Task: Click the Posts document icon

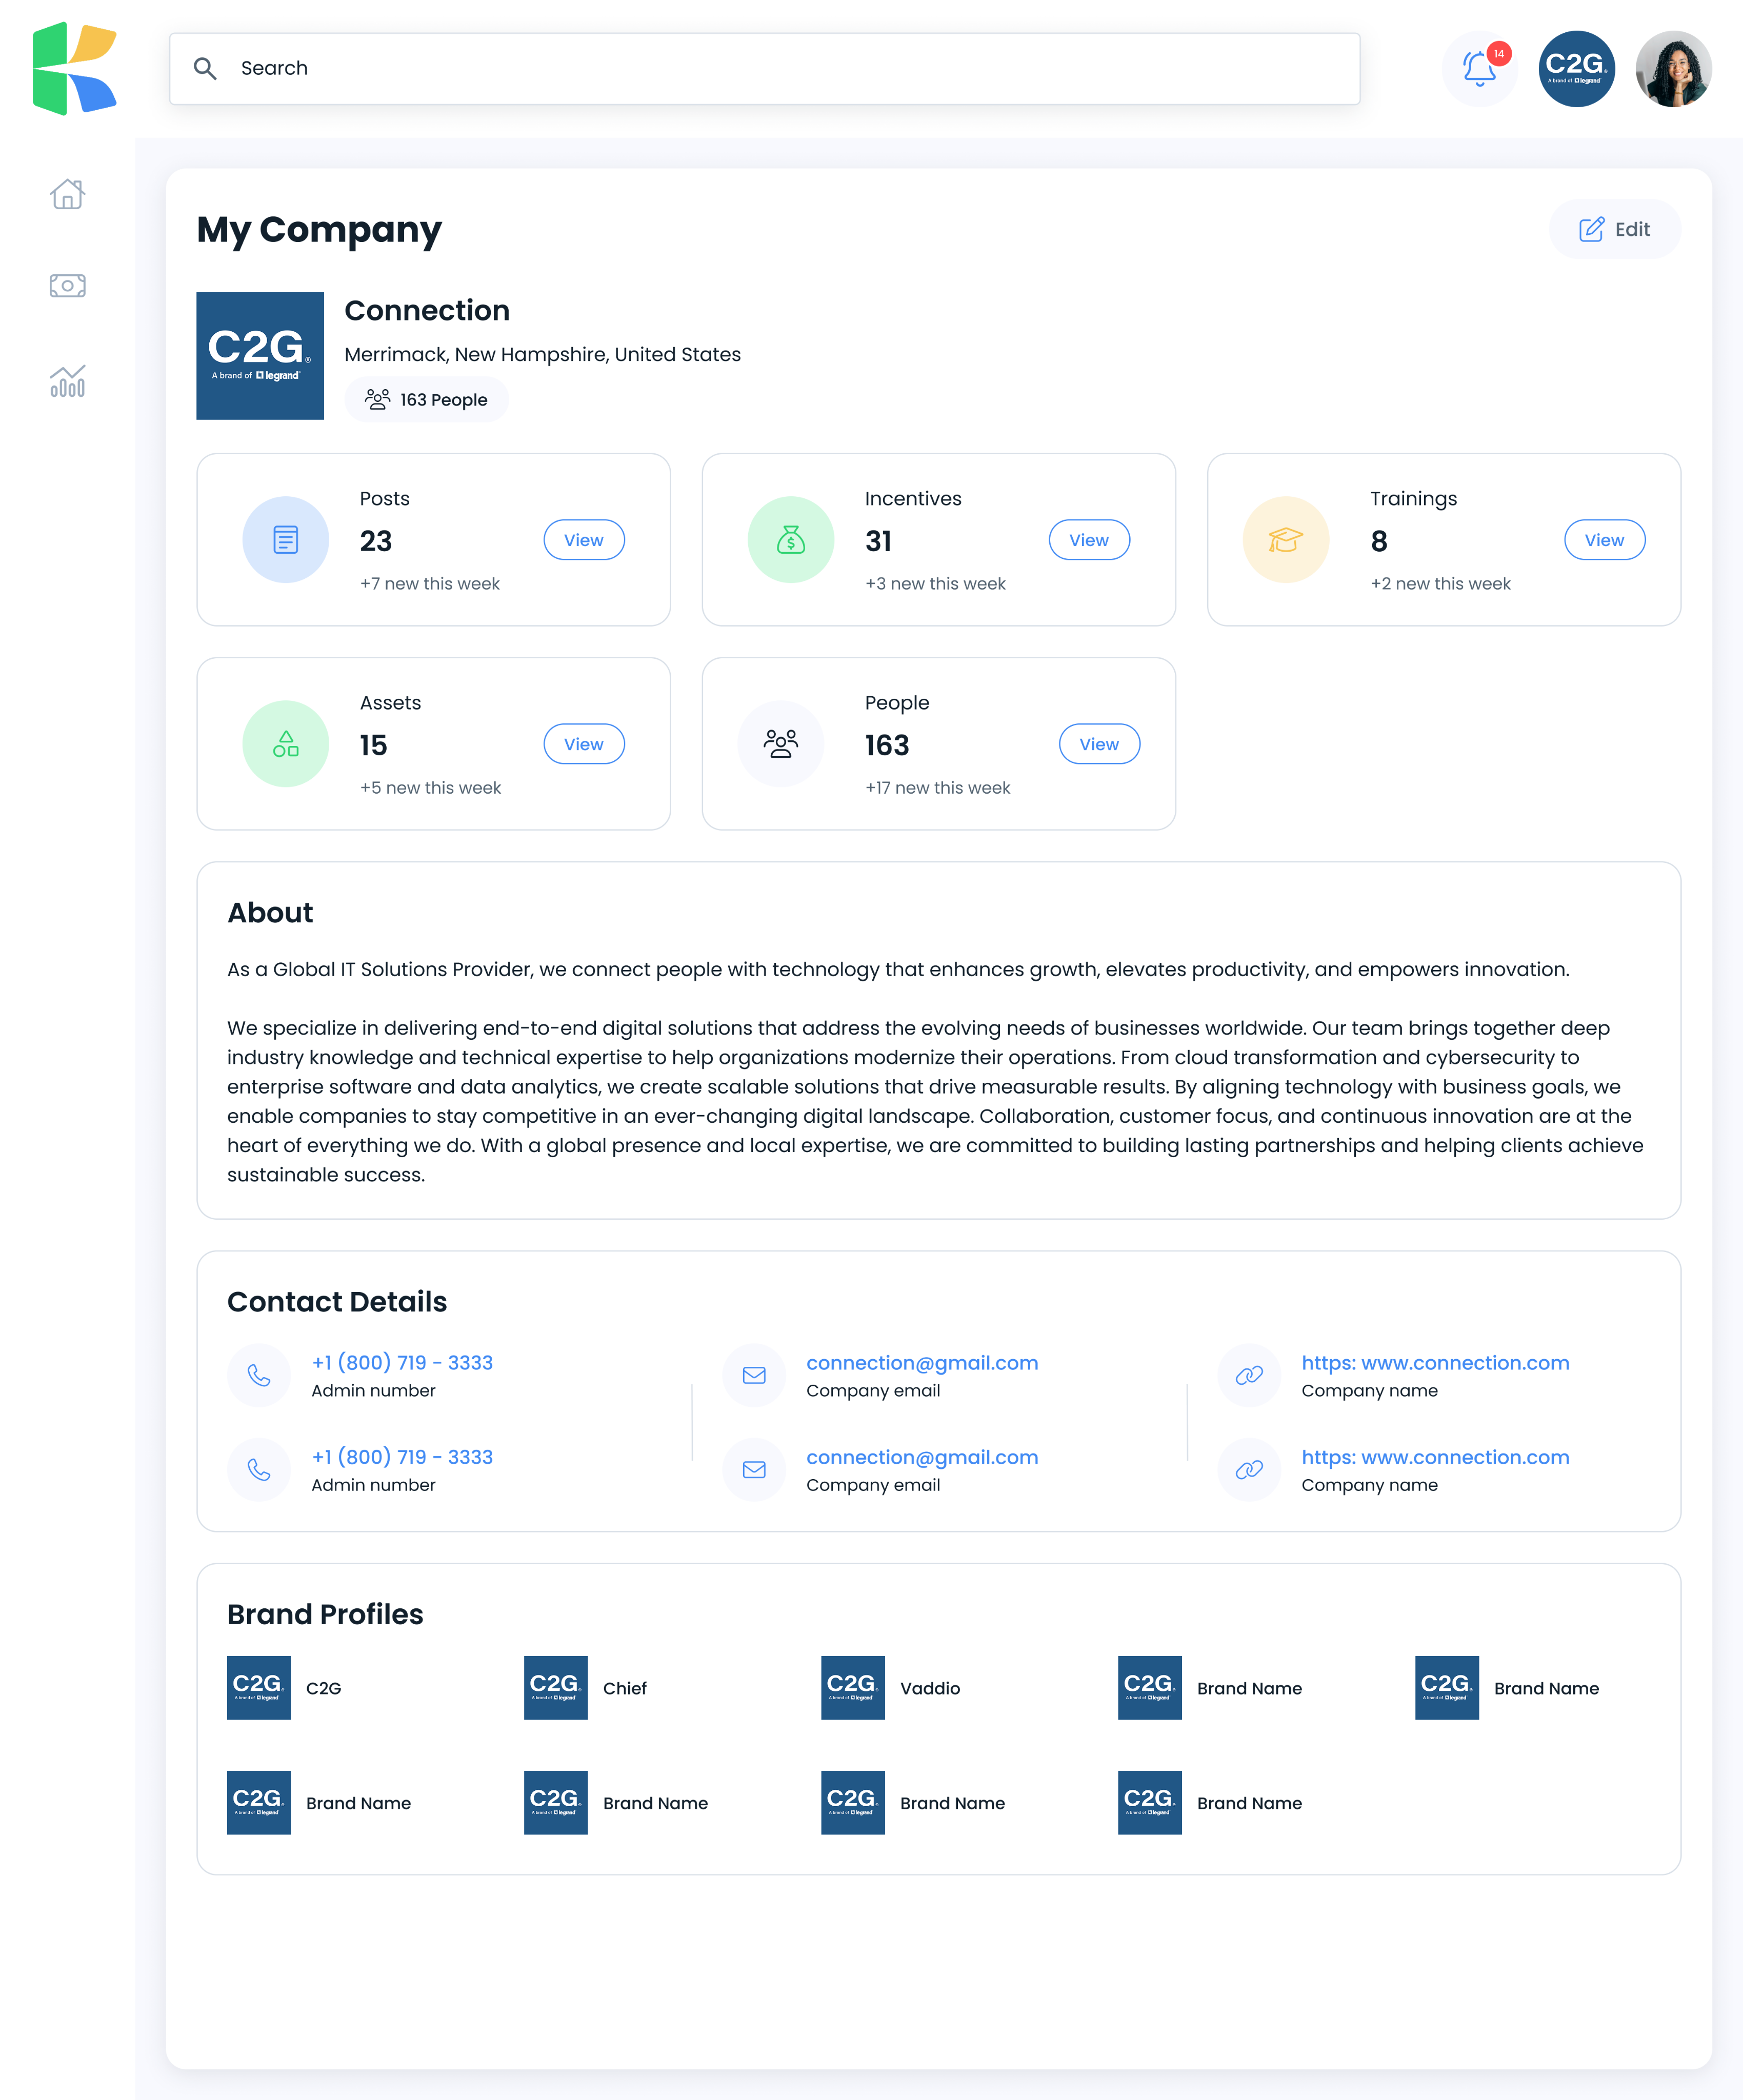Action: [286, 540]
